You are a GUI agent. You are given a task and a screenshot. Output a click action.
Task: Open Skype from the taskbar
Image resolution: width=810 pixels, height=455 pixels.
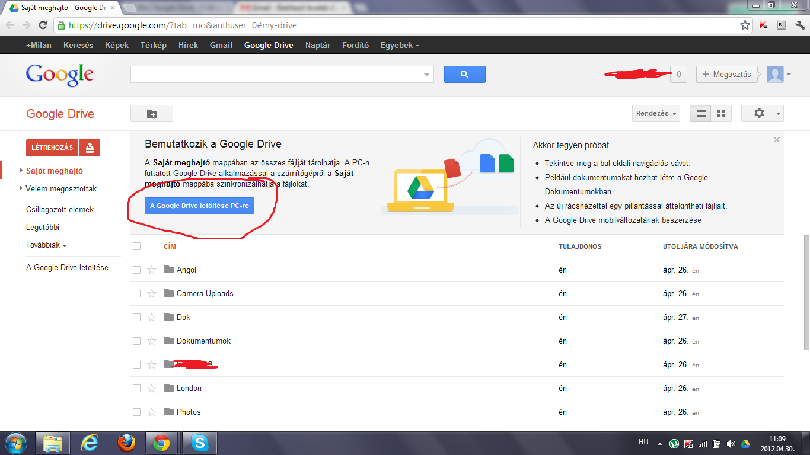(x=200, y=443)
